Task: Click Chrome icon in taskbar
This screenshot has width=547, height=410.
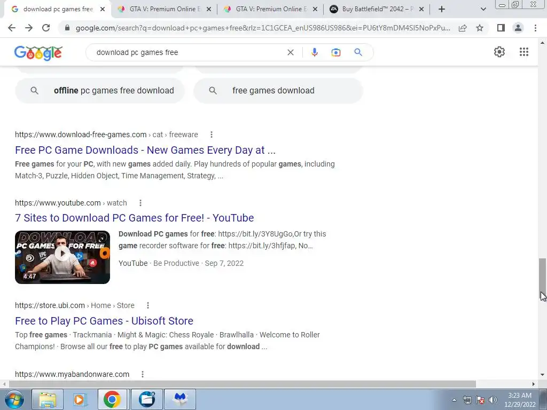Action: coord(112,399)
